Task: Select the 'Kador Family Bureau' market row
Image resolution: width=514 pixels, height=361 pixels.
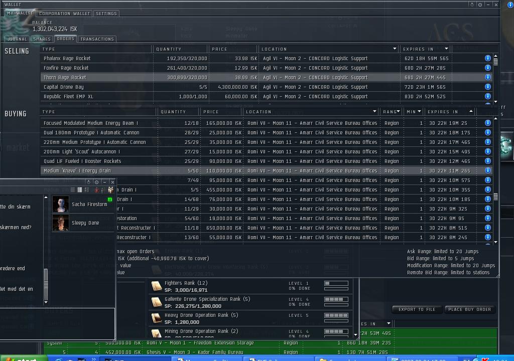Action: (270, 352)
